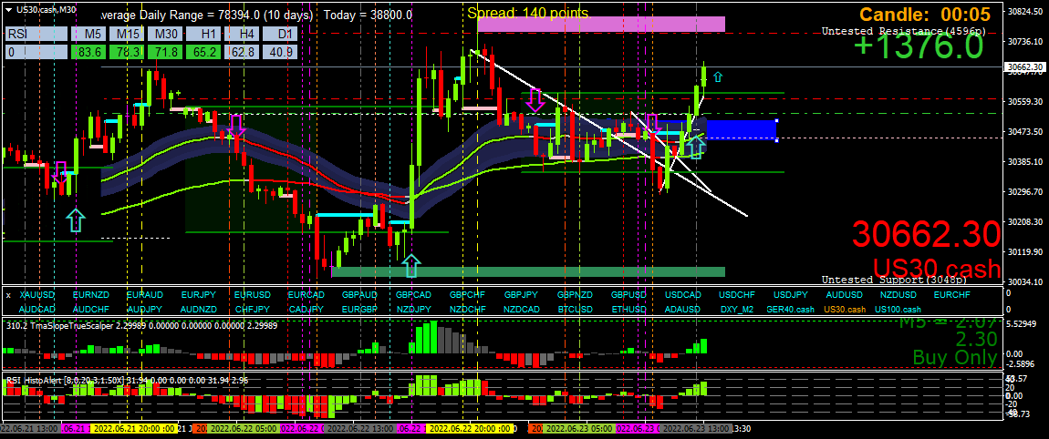Select the H1 RSI timeframe cell
The height and width of the screenshot is (439, 1049).
[203, 34]
